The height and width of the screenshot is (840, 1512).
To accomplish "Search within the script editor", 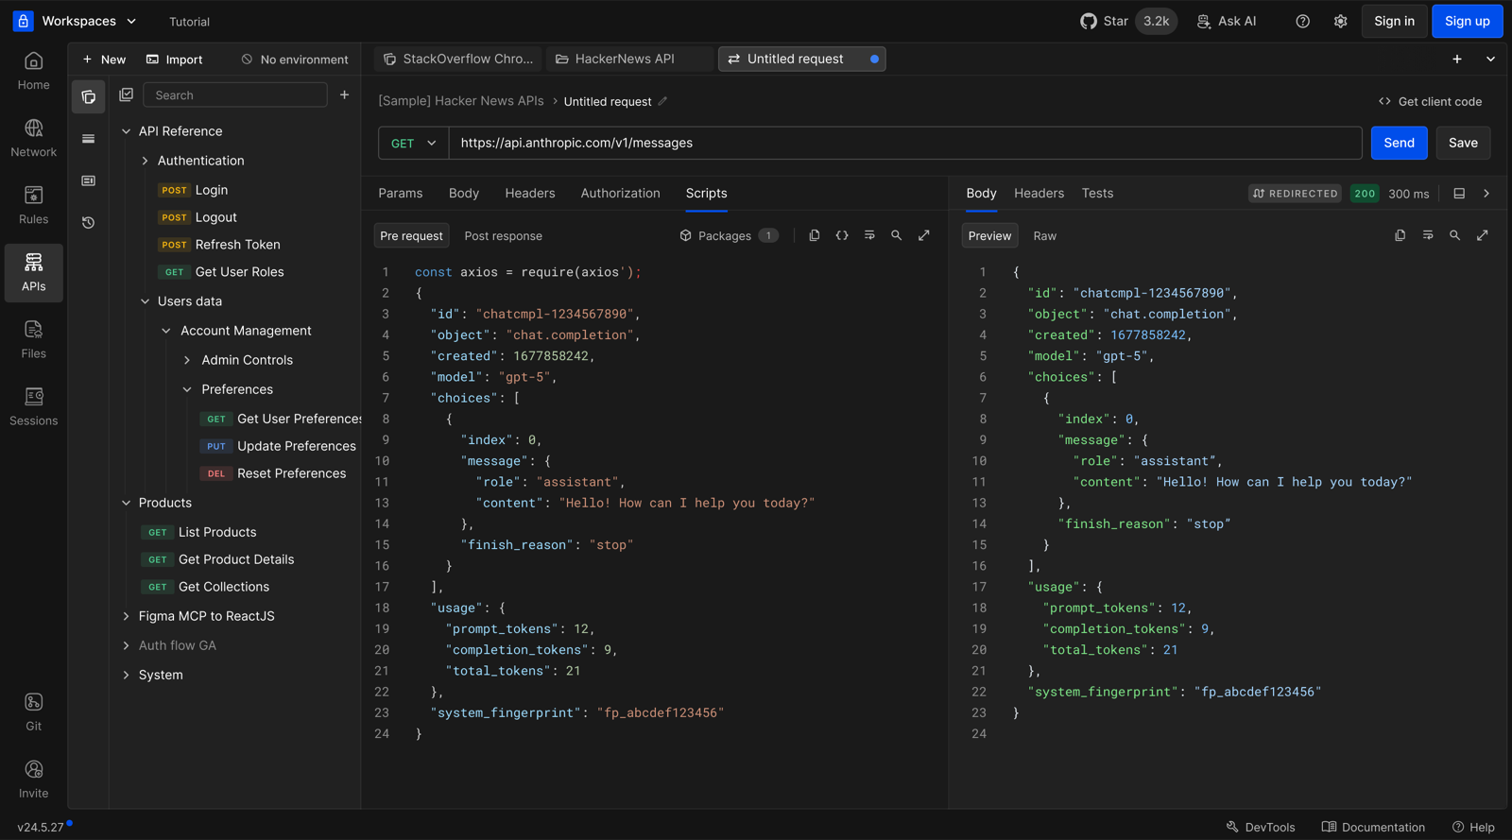I will 896,235.
